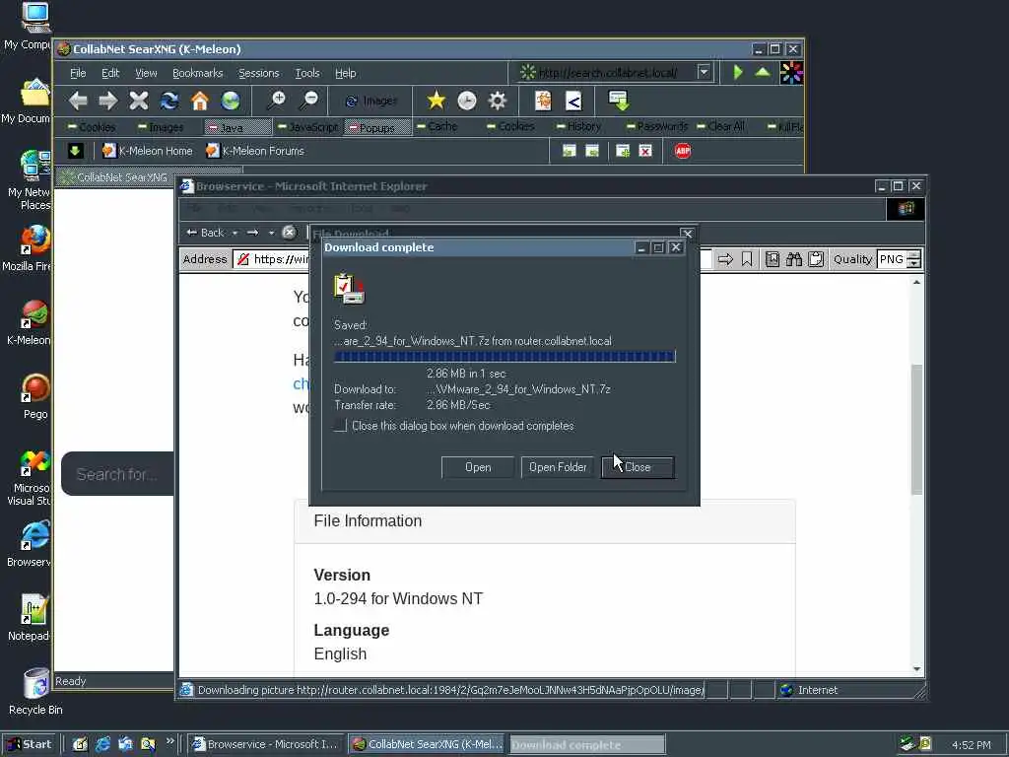Click the bookmark icon in Browservice toolbar
This screenshot has width=1009, height=757.
747,259
